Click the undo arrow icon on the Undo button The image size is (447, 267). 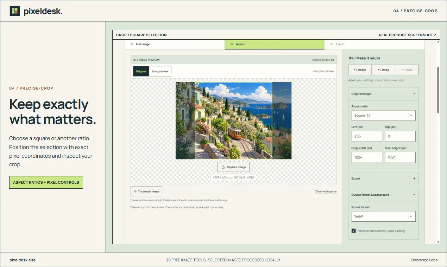click(379, 70)
